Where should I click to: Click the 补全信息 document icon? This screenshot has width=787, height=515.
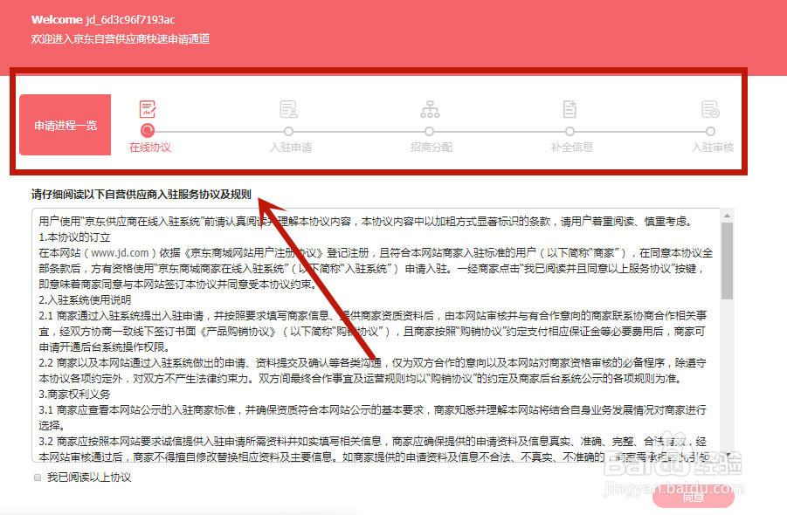(570, 109)
